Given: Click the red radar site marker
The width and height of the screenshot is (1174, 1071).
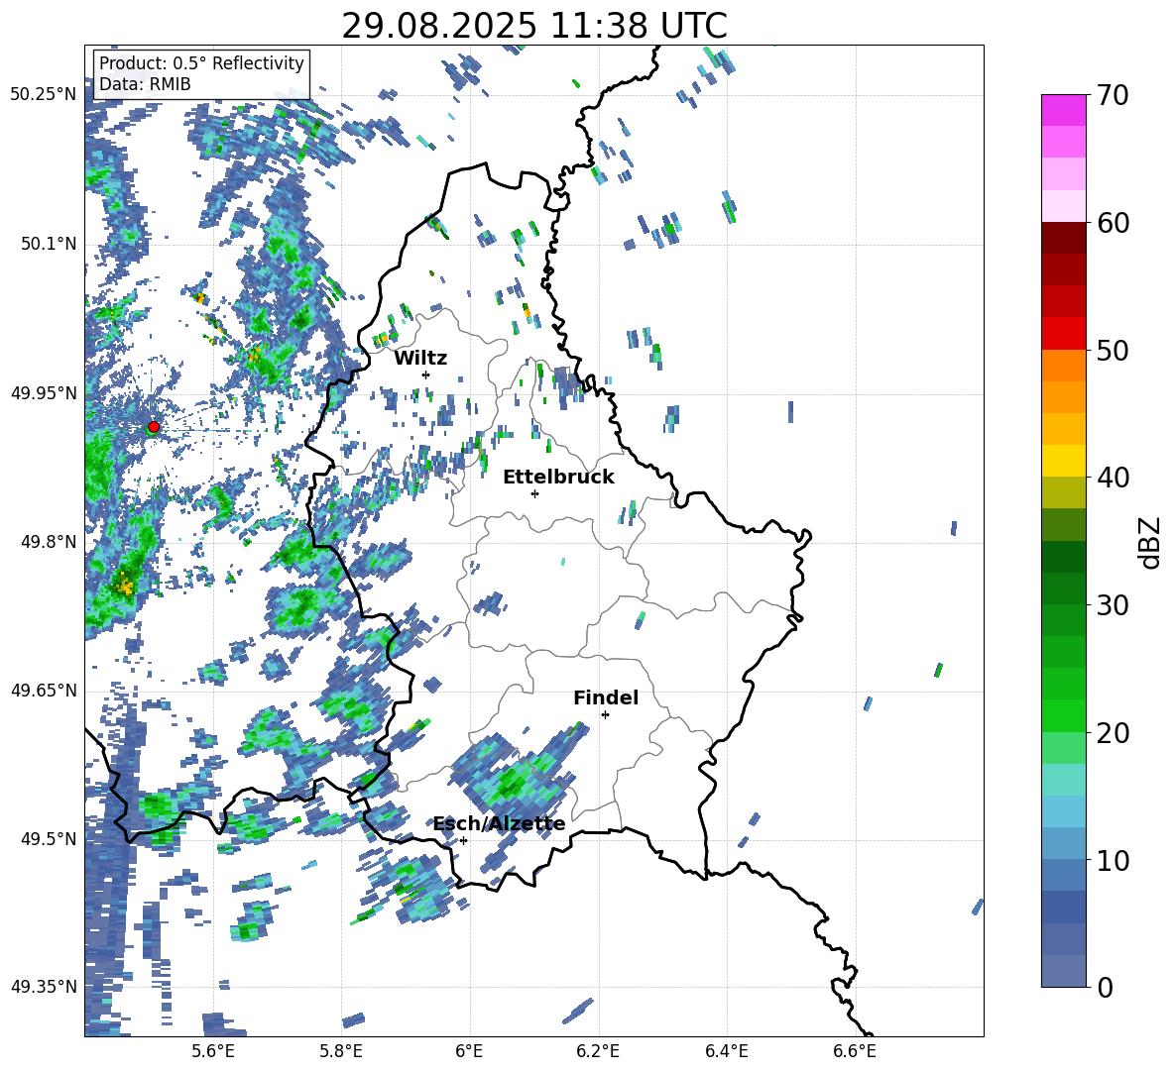Looking at the screenshot, I should tap(154, 427).
